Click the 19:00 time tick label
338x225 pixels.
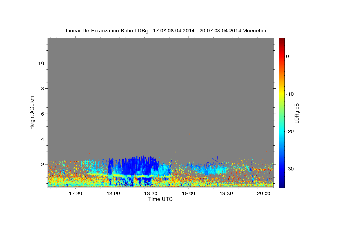pos(188,194)
